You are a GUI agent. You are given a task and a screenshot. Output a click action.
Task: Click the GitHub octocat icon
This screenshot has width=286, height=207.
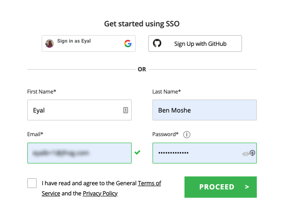click(x=158, y=44)
